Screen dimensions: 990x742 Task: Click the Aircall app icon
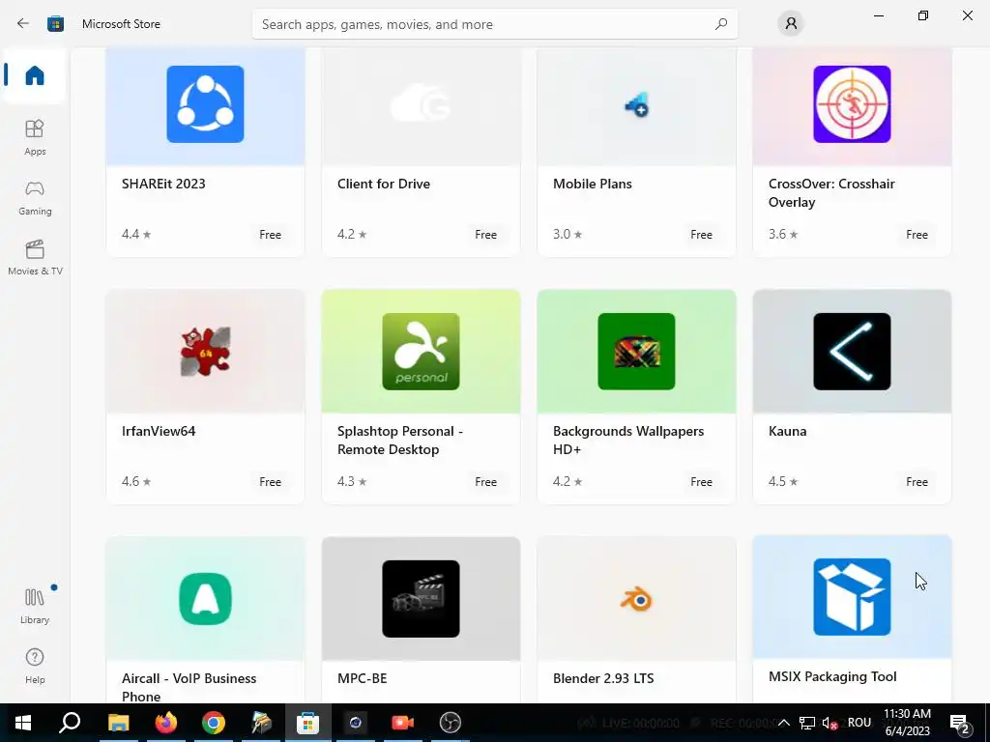(x=205, y=599)
